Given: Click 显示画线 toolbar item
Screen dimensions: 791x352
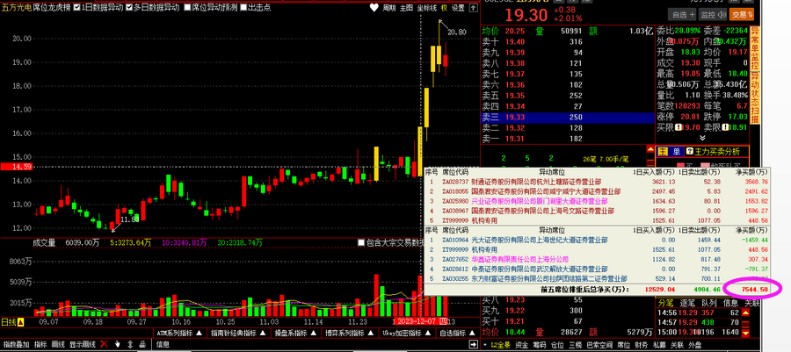Looking at the screenshot, I should 83,344.
